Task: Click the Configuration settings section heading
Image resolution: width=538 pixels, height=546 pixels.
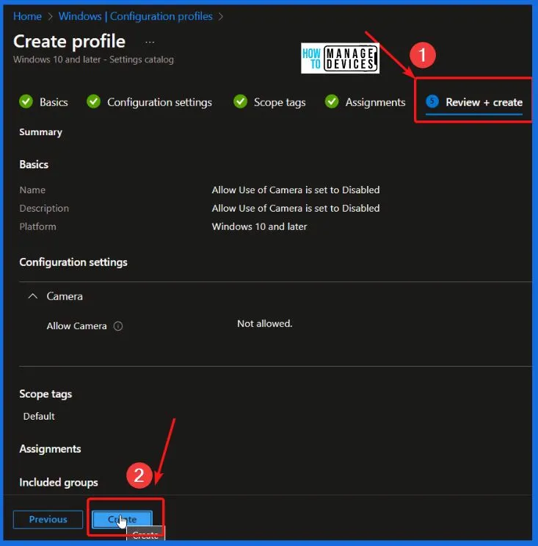Action: 73,262
